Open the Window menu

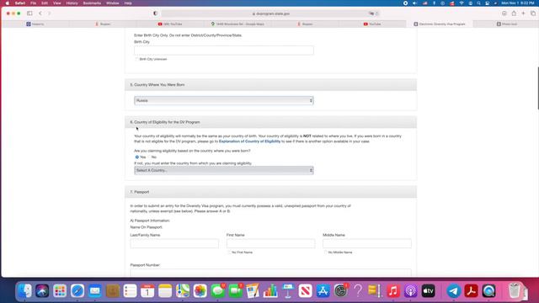coord(112,3)
